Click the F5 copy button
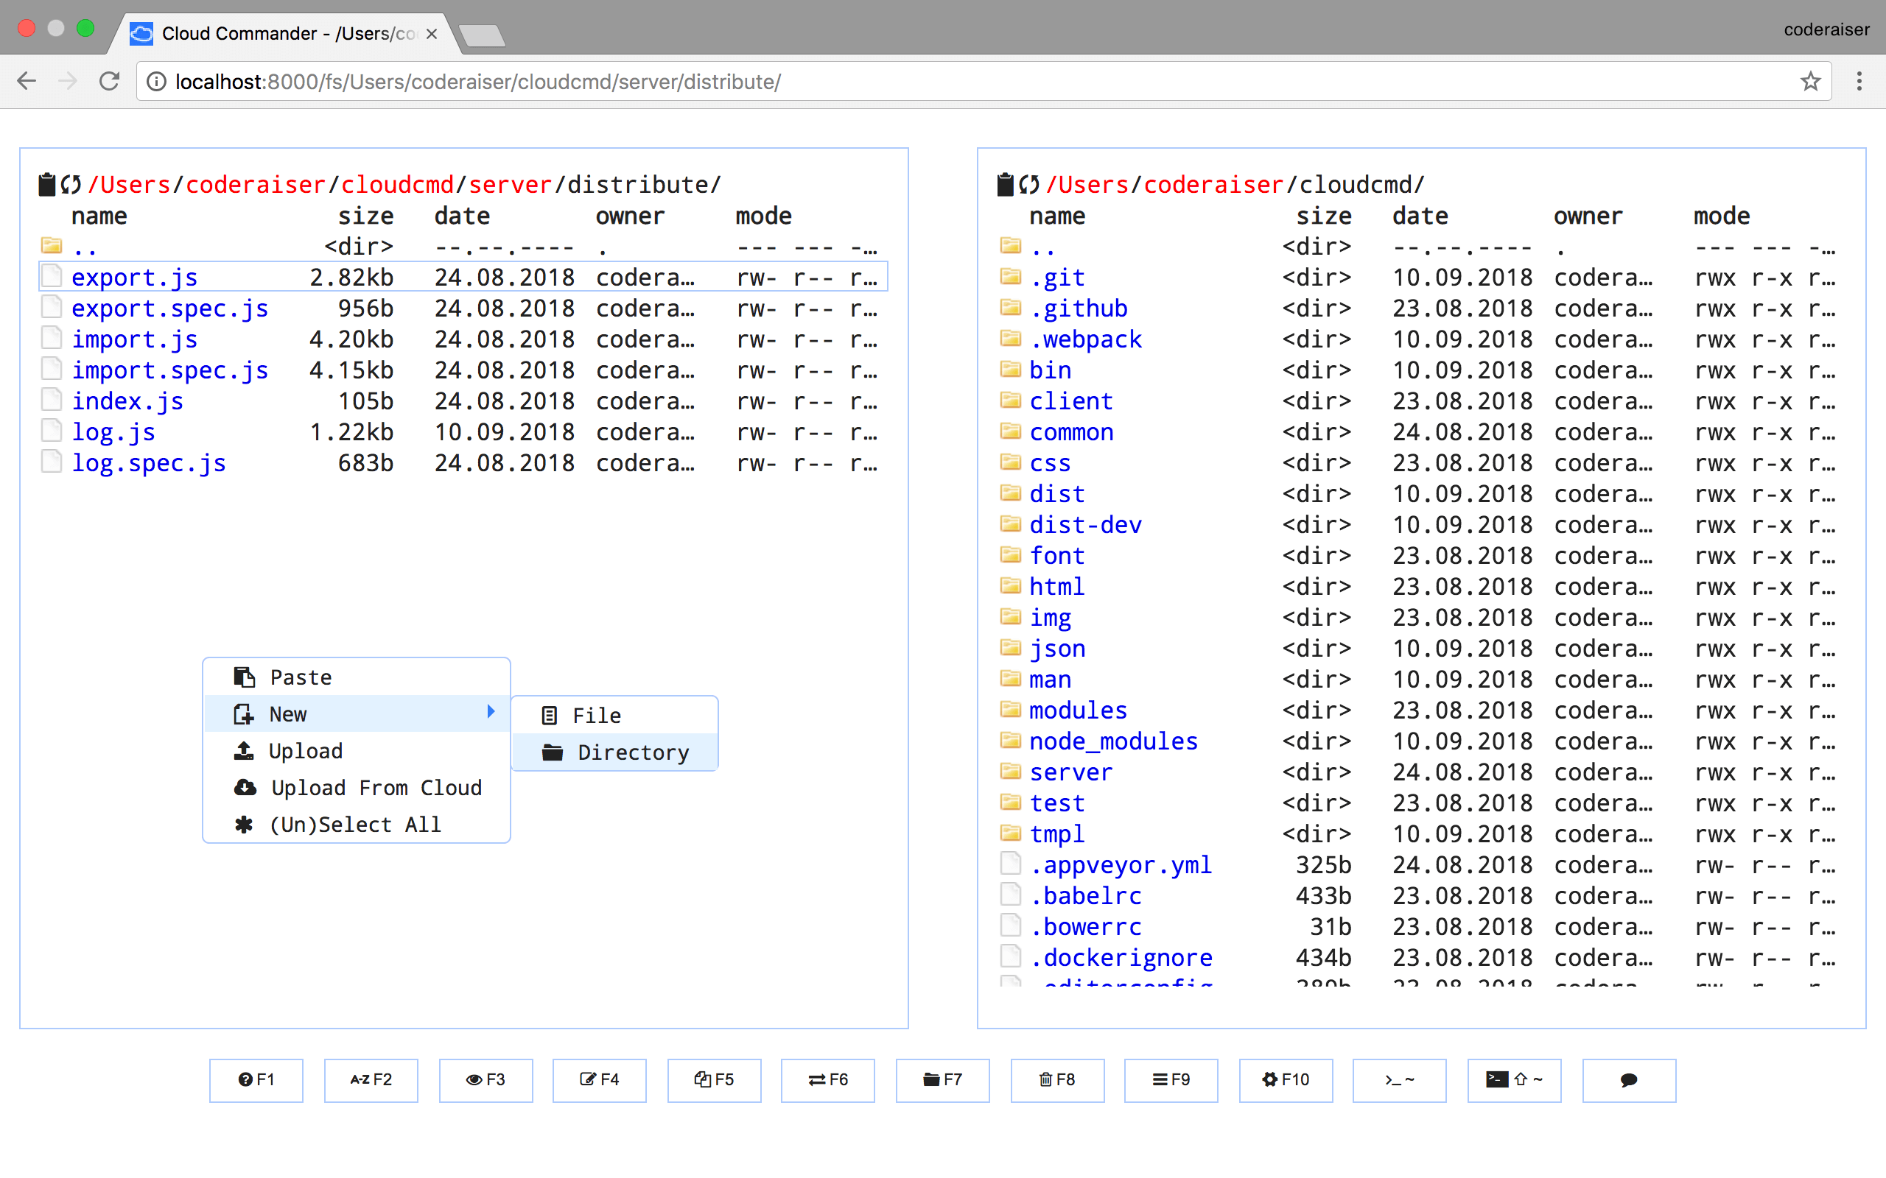Screen dimensions: 1886x1178 [x=713, y=1079]
